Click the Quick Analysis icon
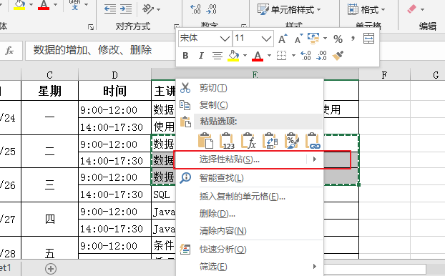This screenshot has width=445, height=276. tap(185, 250)
